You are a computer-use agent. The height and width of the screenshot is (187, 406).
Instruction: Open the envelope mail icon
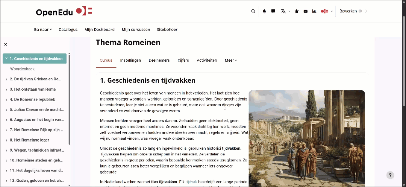305,11
